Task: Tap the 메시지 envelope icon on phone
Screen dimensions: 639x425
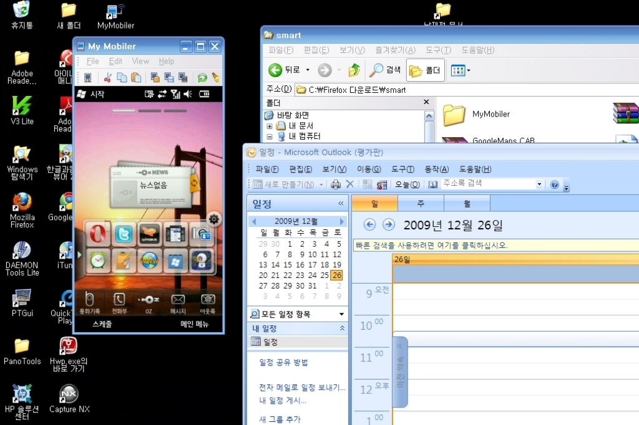Action: 178,303
